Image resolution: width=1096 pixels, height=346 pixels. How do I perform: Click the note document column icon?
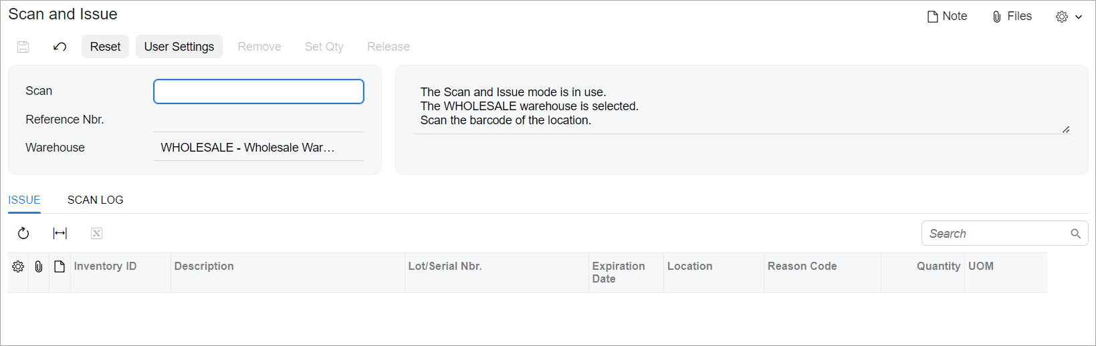coord(60,267)
